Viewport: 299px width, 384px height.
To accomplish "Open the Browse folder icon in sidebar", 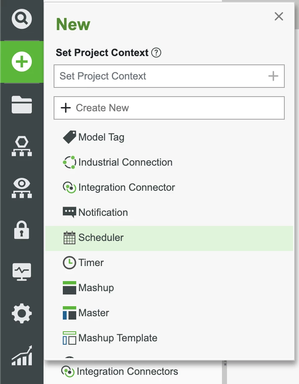I will 21,105.
